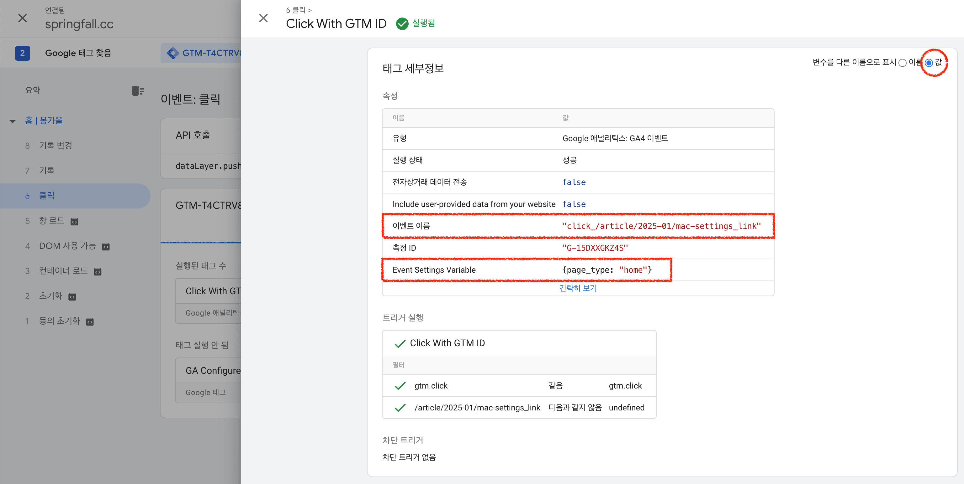Viewport: 964px width, 484px height.
Task: Click the GTM diamond icon on GTM-T4CTRV chip
Action: tap(173, 53)
